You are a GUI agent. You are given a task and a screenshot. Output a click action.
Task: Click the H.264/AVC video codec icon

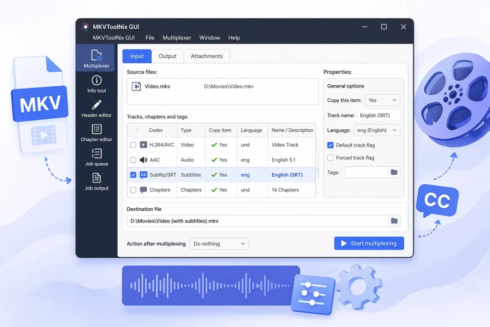point(143,145)
